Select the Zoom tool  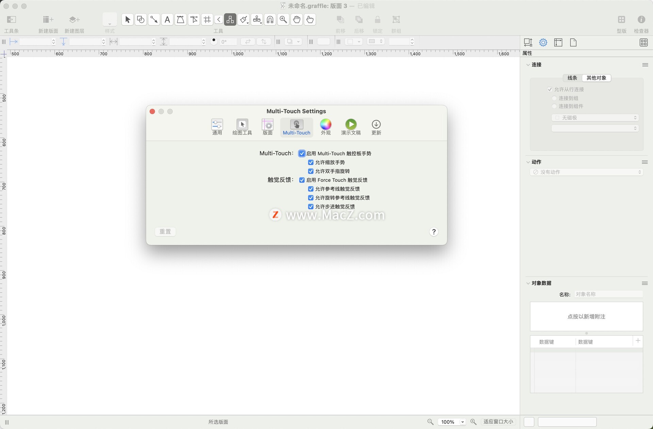point(283,20)
